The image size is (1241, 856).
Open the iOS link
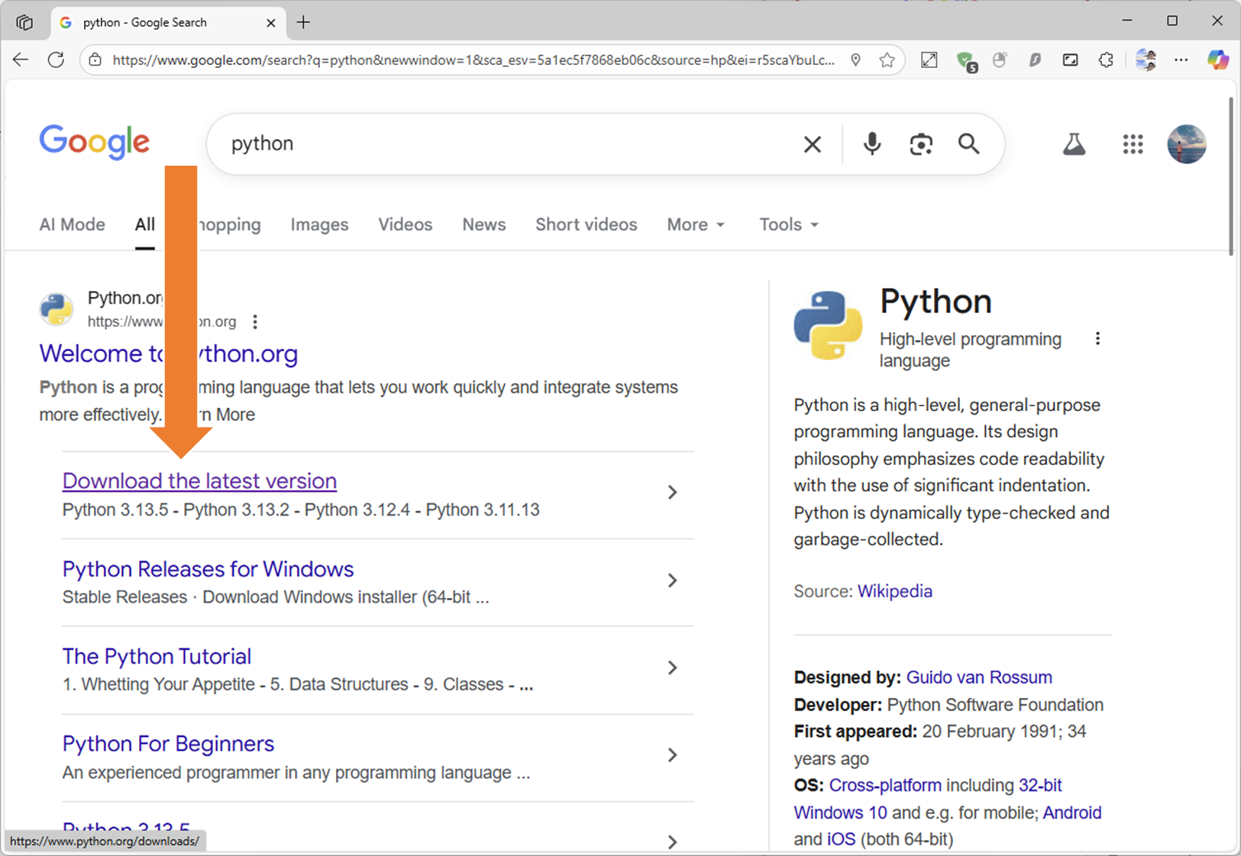click(841, 839)
